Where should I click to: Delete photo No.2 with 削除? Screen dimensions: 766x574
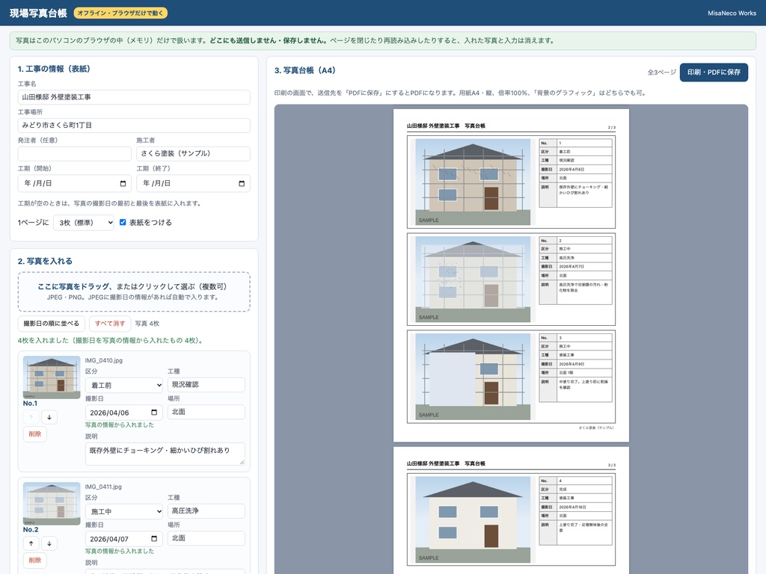point(35,561)
